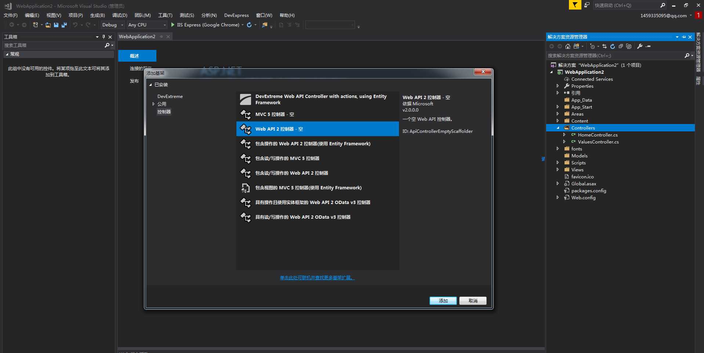The height and width of the screenshot is (353, 704).
Task: Open the IIS Express browser dropdown arrow
Action: tap(243, 25)
